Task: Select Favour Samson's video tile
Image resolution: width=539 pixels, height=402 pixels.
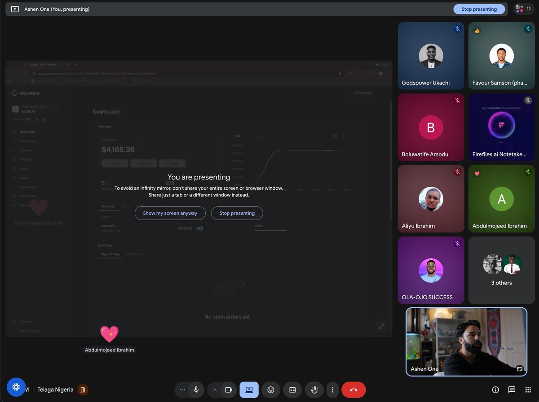Action: click(501, 56)
